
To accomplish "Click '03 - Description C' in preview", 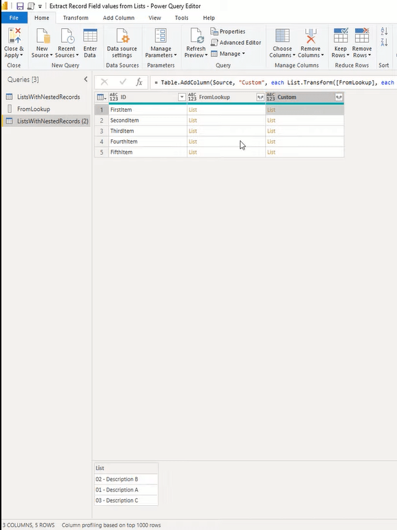I will tap(126, 500).
